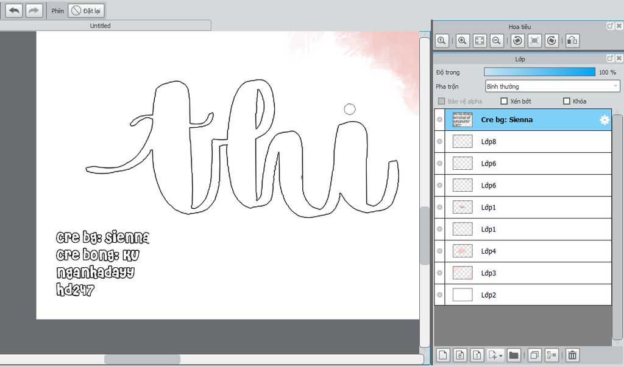Select the Cre bg: Sienna layer
Screen dimensions: 624x367
[528, 120]
